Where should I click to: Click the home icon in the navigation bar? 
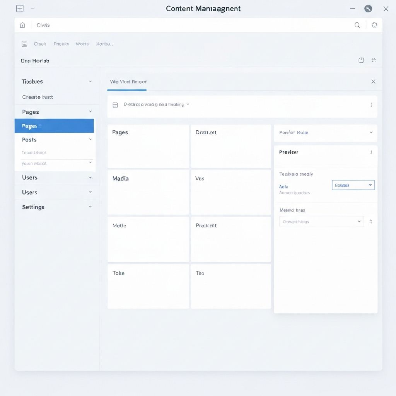tap(22, 25)
